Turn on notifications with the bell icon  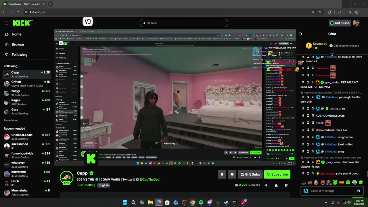222,175
